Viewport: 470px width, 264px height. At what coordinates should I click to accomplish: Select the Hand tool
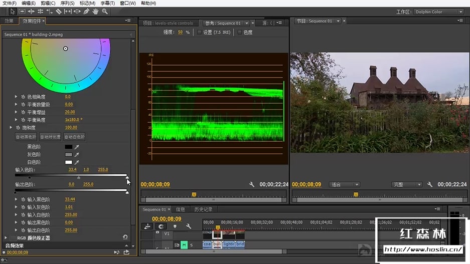point(95,12)
